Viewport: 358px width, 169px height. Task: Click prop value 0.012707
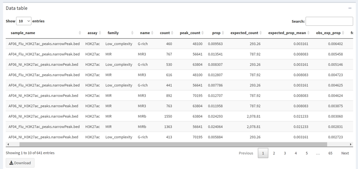[x=215, y=96]
